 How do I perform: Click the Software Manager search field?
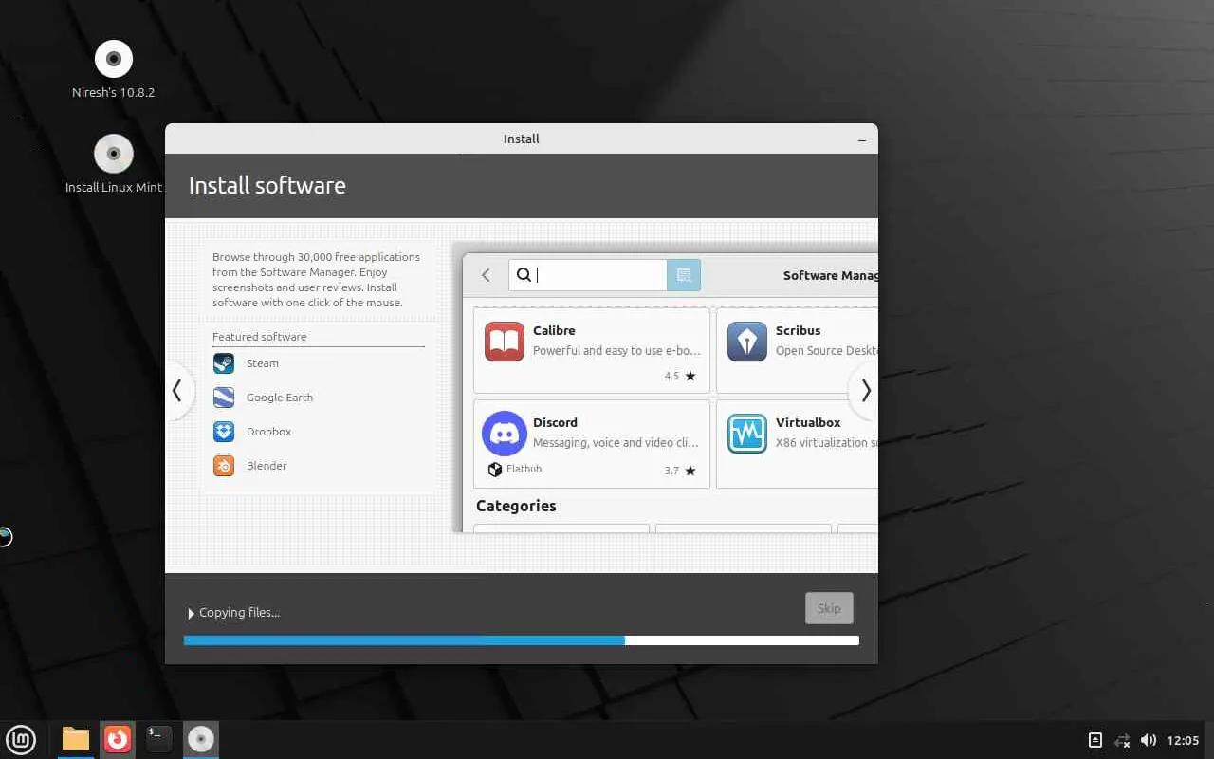588,275
